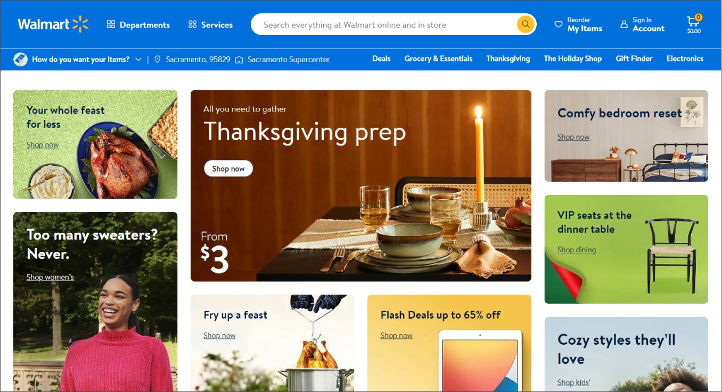The width and height of the screenshot is (722, 392).
Task: Open the Services menu
Action: point(210,24)
